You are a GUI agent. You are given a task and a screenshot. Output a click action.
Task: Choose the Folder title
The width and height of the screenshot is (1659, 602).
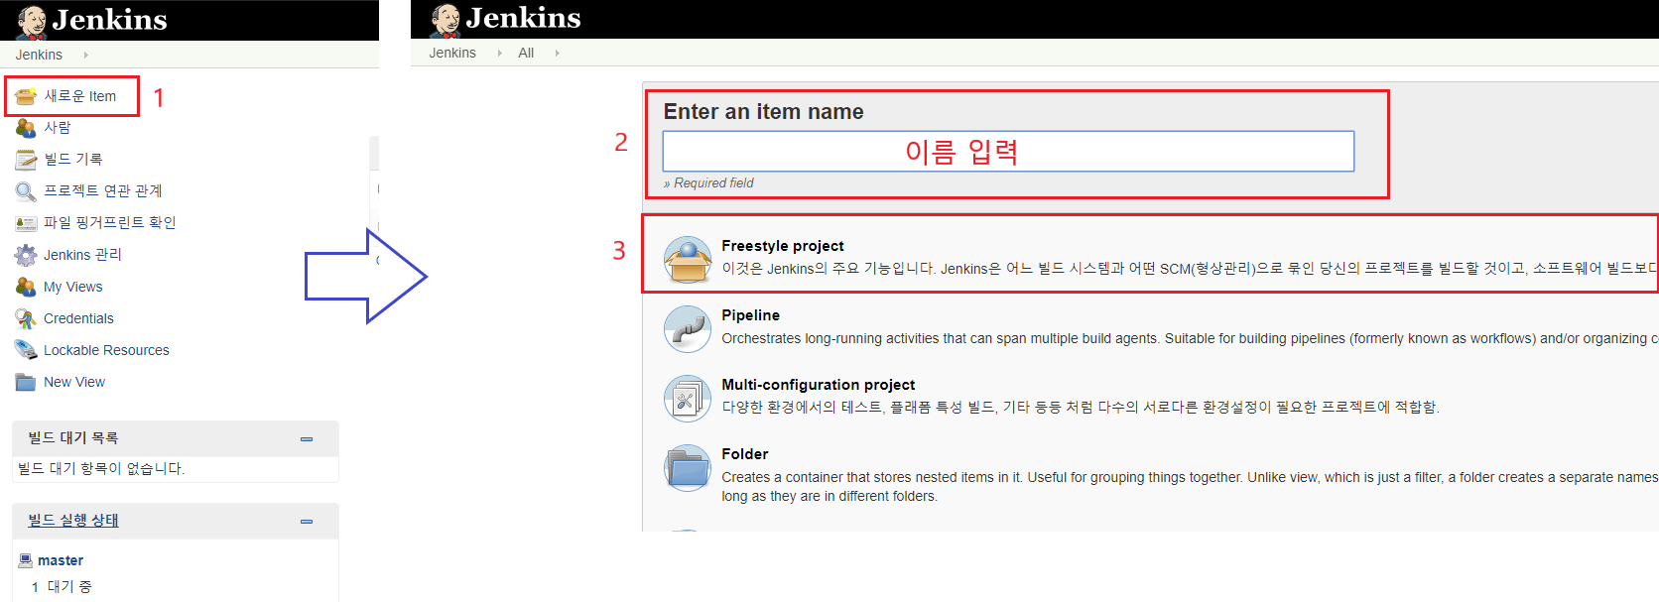coord(745,454)
